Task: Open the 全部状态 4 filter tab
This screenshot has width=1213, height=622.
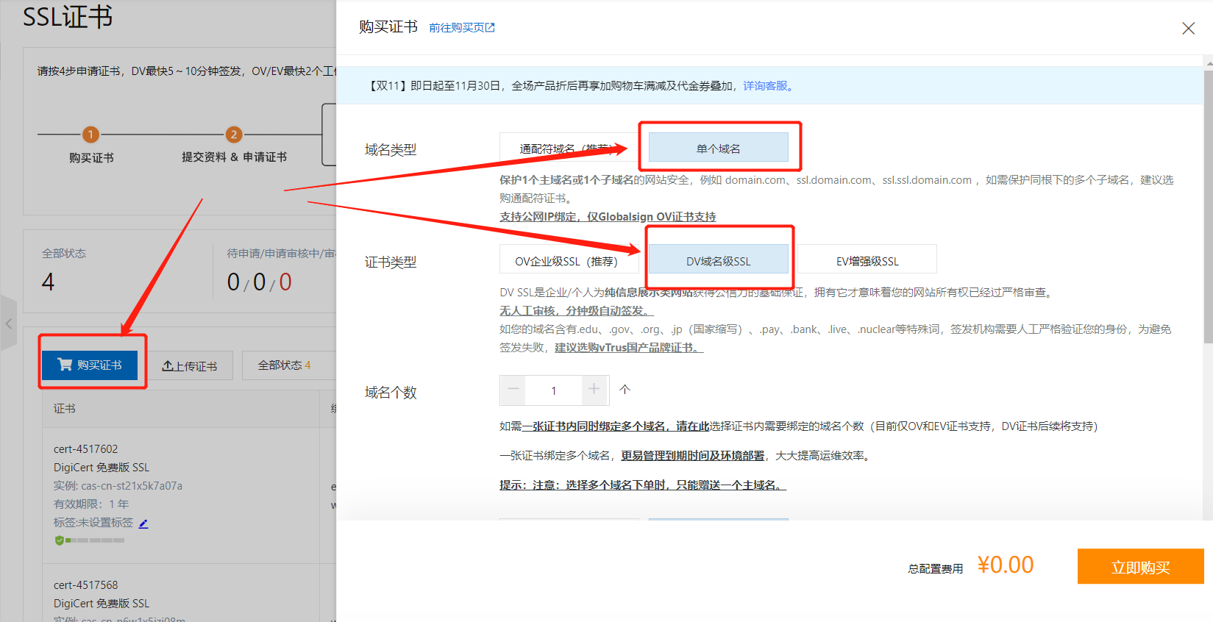Action: click(284, 365)
